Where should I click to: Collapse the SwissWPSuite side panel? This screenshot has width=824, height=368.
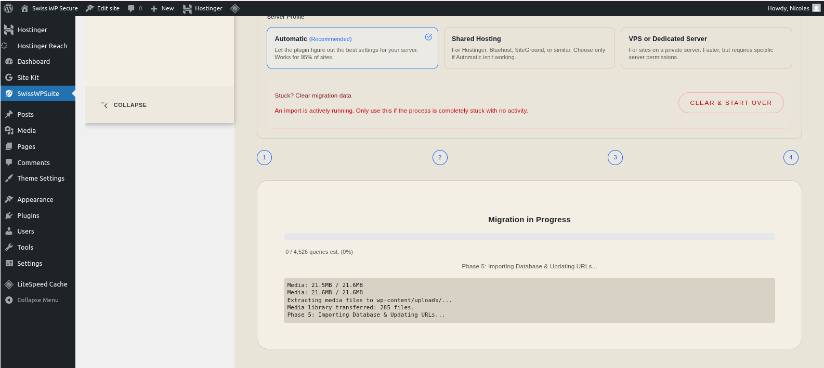coord(124,105)
